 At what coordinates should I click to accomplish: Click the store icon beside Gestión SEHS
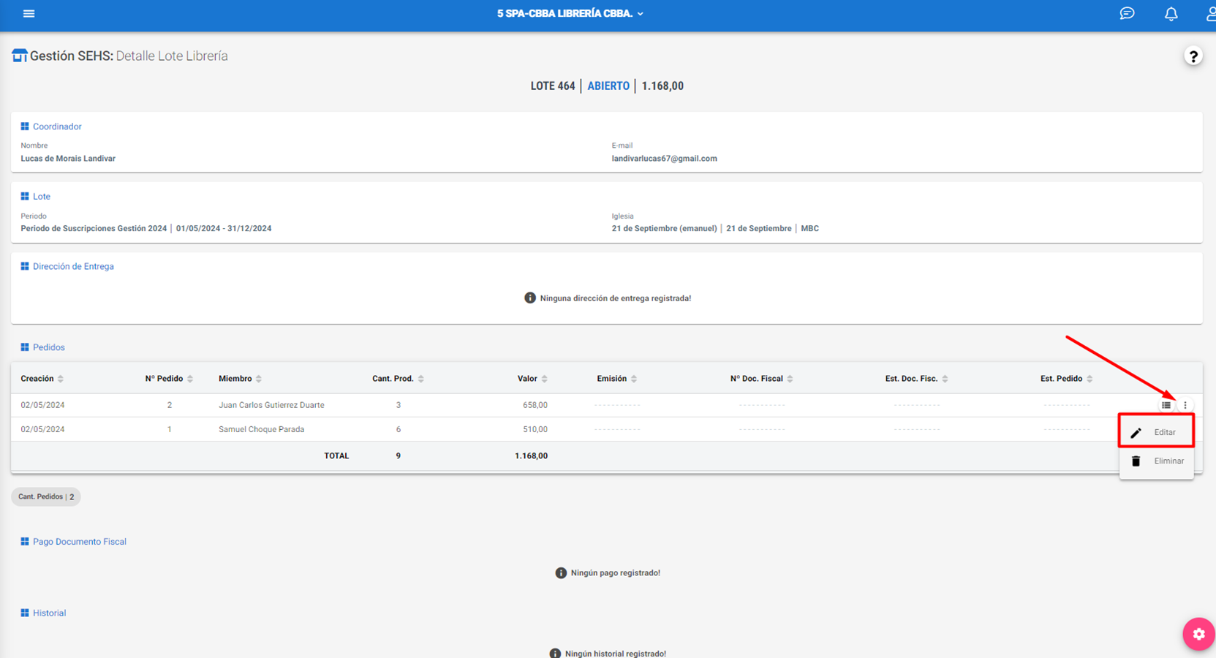(20, 56)
